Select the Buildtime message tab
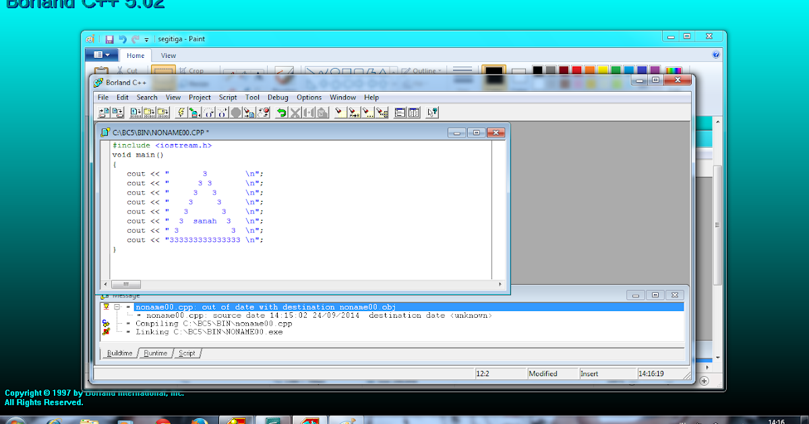The image size is (809, 424). [x=121, y=353]
